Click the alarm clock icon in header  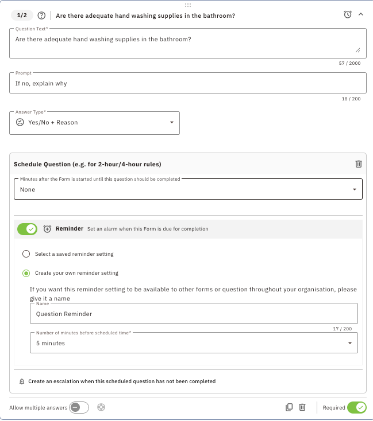pyautogui.click(x=348, y=15)
